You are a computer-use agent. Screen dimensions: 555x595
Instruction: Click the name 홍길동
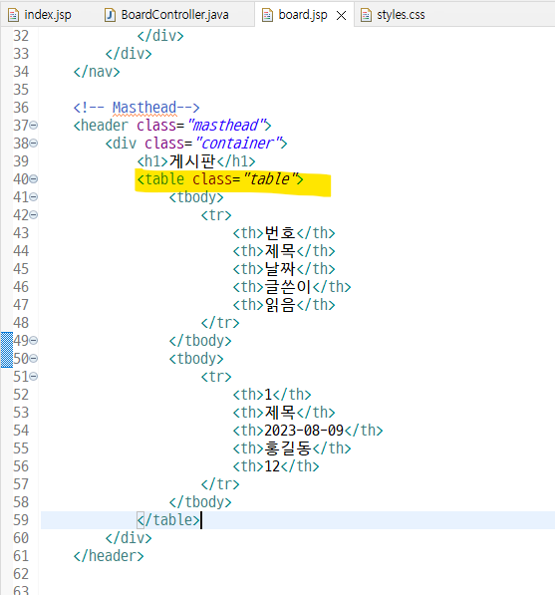pyautogui.click(x=288, y=448)
